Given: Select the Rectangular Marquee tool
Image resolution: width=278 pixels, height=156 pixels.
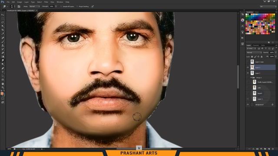Looking at the screenshot, I should pos(3,19).
